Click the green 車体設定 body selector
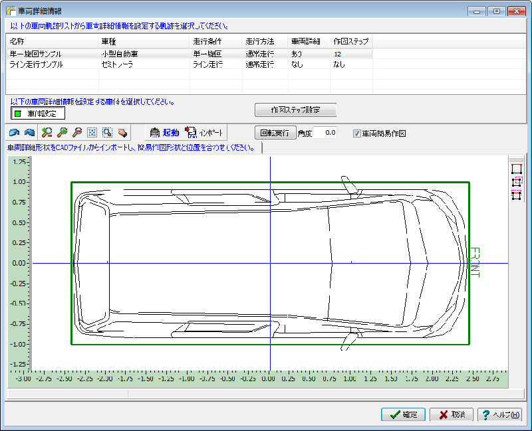Viewport: 532px width, 431px height. pos(38,114)
